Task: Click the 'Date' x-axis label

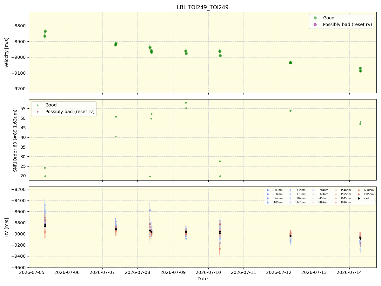Action: click(x=203, y=279)
